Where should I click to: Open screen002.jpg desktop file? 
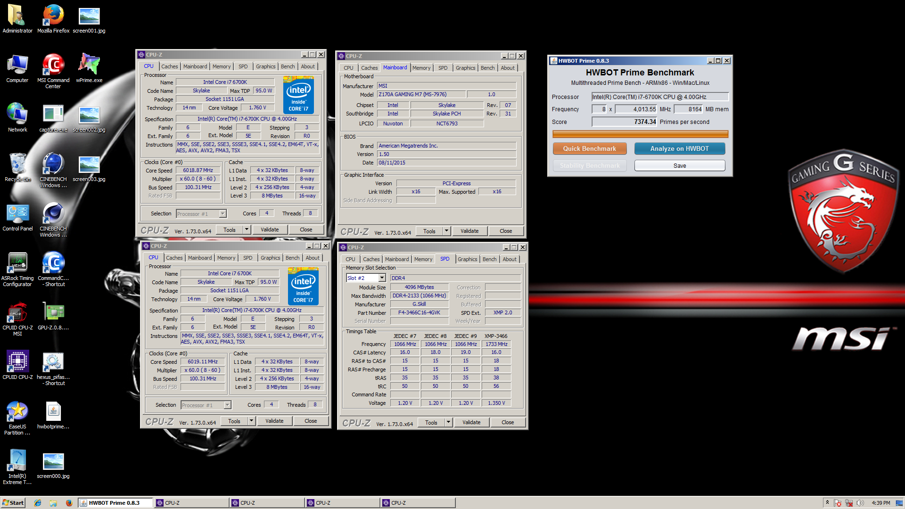[x=89, y=118]
